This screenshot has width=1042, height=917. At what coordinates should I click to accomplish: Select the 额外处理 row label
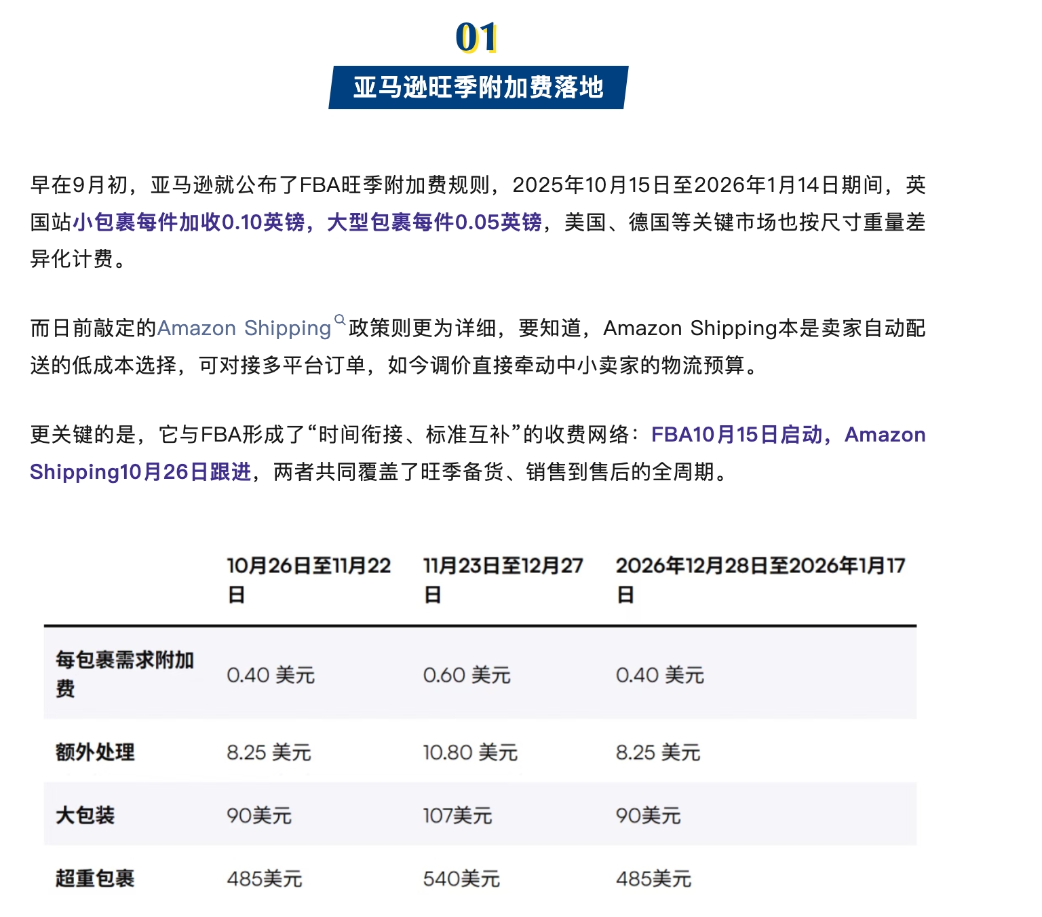tap(95, 752)
